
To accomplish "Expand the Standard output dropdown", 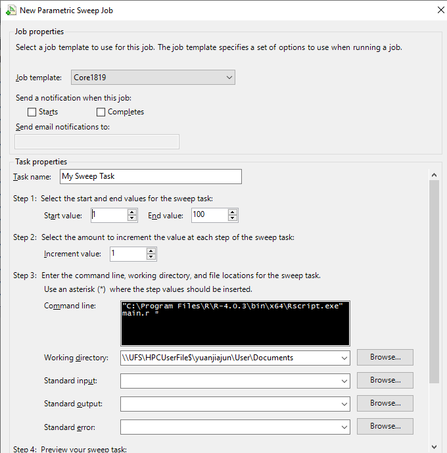I will pos(345,404).
